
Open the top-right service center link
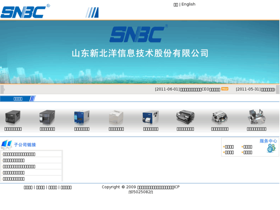248,147
